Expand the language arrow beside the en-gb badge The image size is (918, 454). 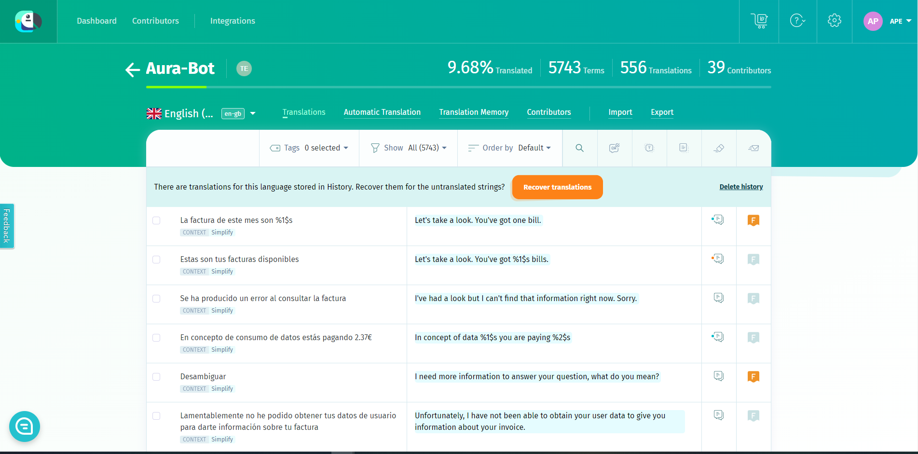pos(253,114)
